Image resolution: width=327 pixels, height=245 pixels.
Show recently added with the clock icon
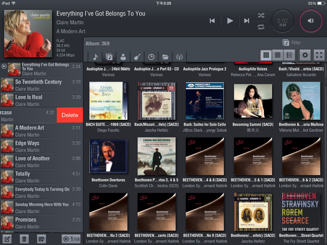pos(151,57)
